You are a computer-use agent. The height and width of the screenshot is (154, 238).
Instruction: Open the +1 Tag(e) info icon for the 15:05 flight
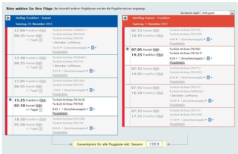pyautogui.click(x=41, y=91)
